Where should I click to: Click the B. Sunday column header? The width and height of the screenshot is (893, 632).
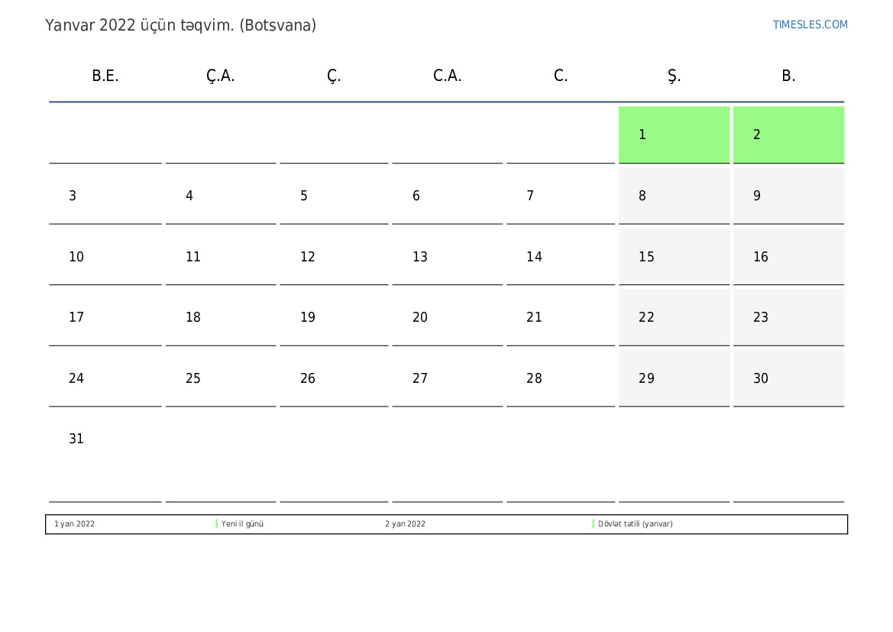pyautogui.click(x=788, y=76)
